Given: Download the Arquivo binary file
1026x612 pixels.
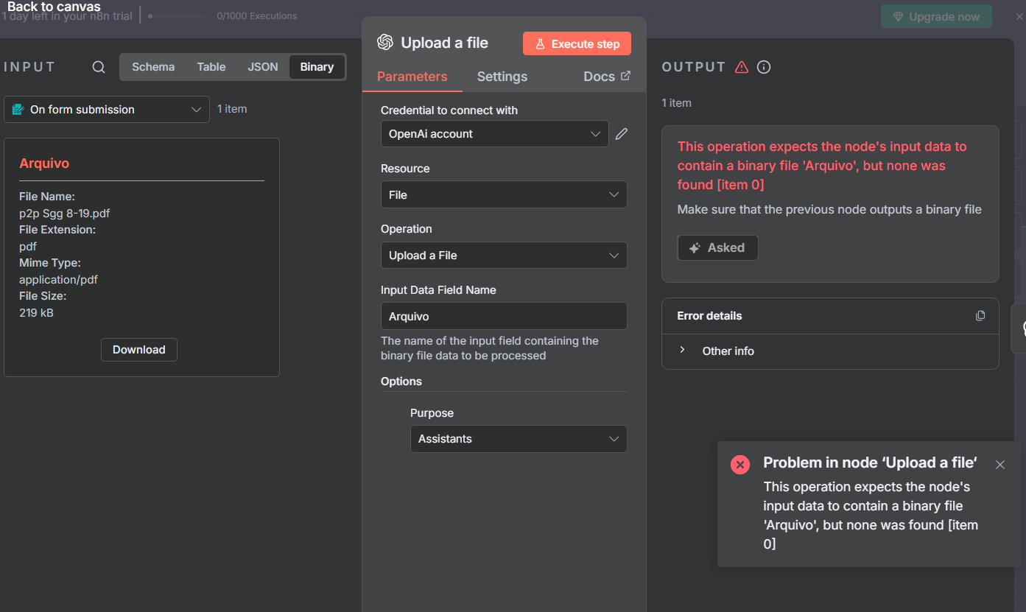Looking at the screenshot, I should pos(138,350).
